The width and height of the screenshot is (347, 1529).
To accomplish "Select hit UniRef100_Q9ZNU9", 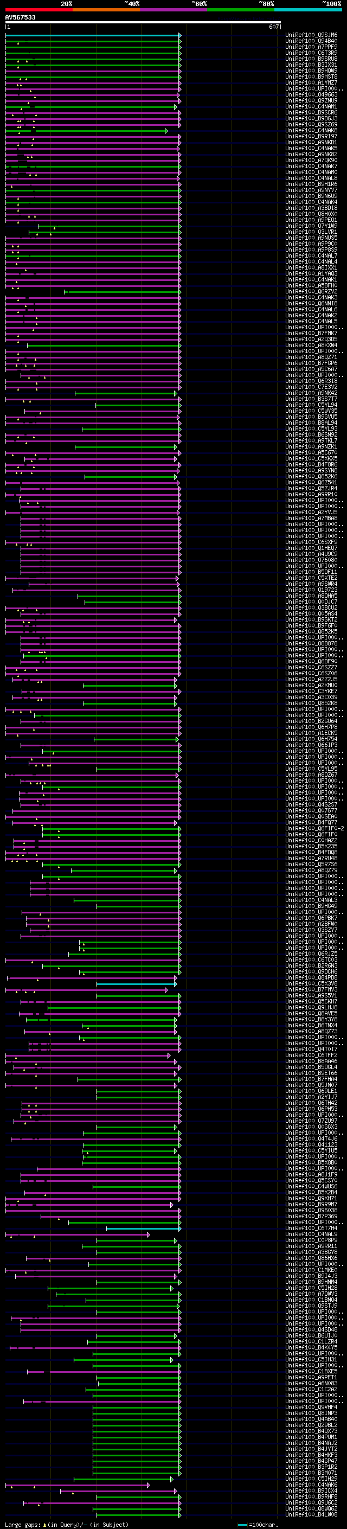I will tap(311, 100).
